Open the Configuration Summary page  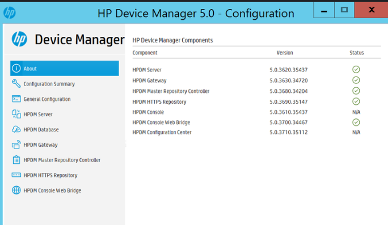[x=49, y=84]
